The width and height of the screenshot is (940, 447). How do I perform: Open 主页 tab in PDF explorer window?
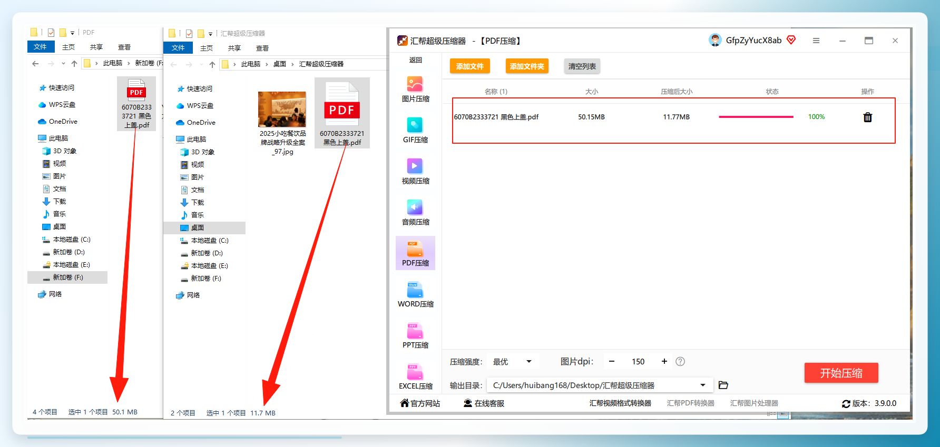coord(68,47)
